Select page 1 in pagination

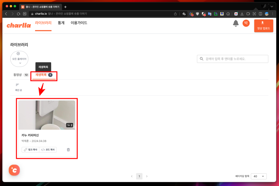(139, 176)
